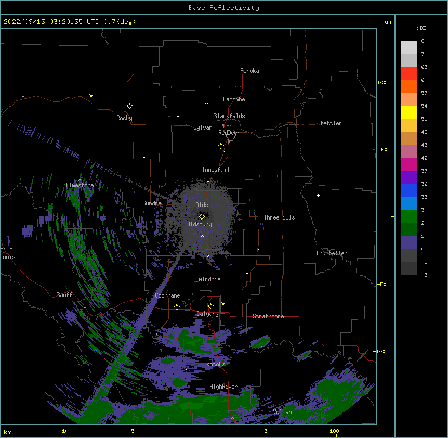The image size is (448, 438).
Task: Click the asterisk marker east of Innisfail
Action: pos(261,158)
